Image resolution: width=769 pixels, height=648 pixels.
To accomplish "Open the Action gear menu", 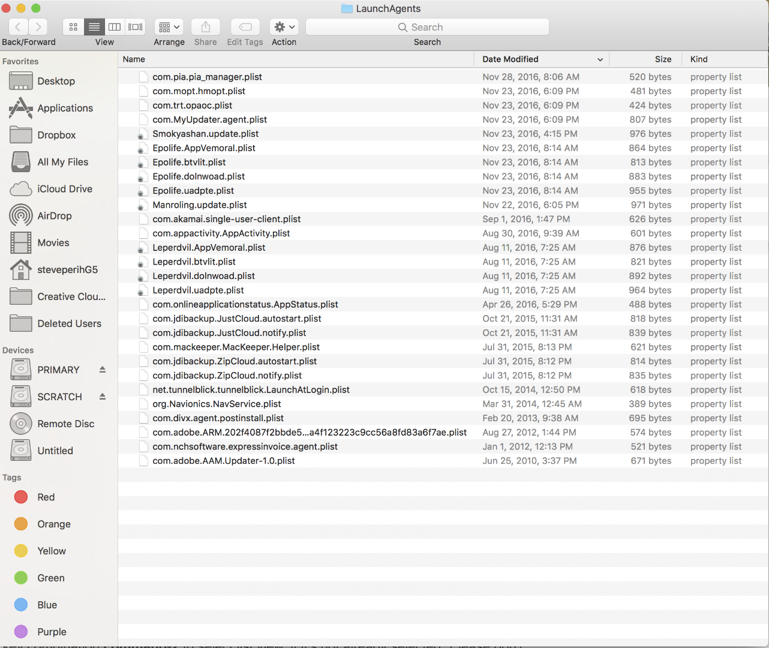I will (284, 26).
